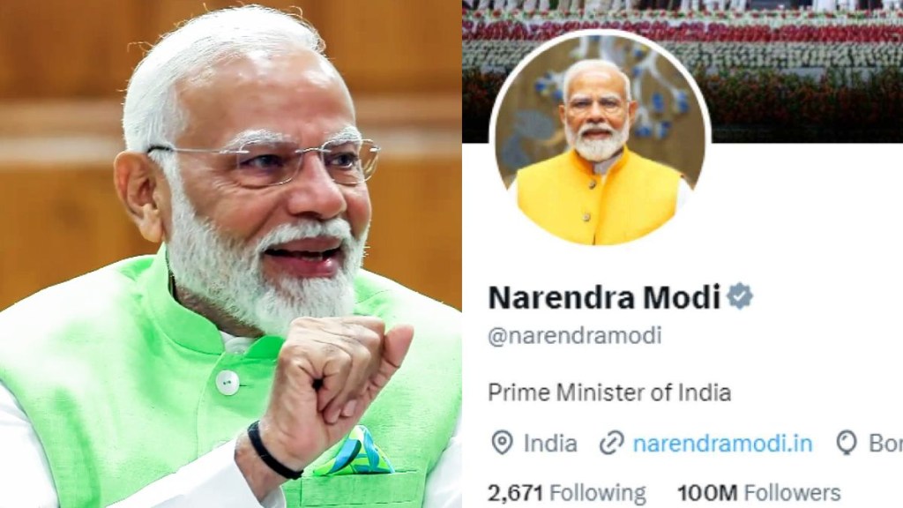Click the birthday balloon icon

coord(847,443)
